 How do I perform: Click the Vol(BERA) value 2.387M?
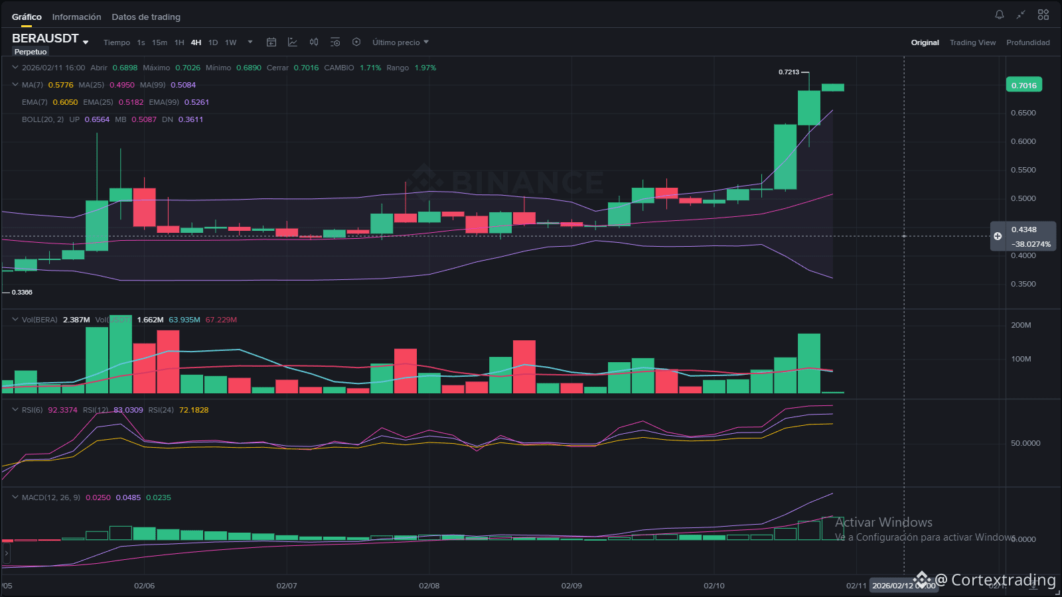[x=76, y=320]
